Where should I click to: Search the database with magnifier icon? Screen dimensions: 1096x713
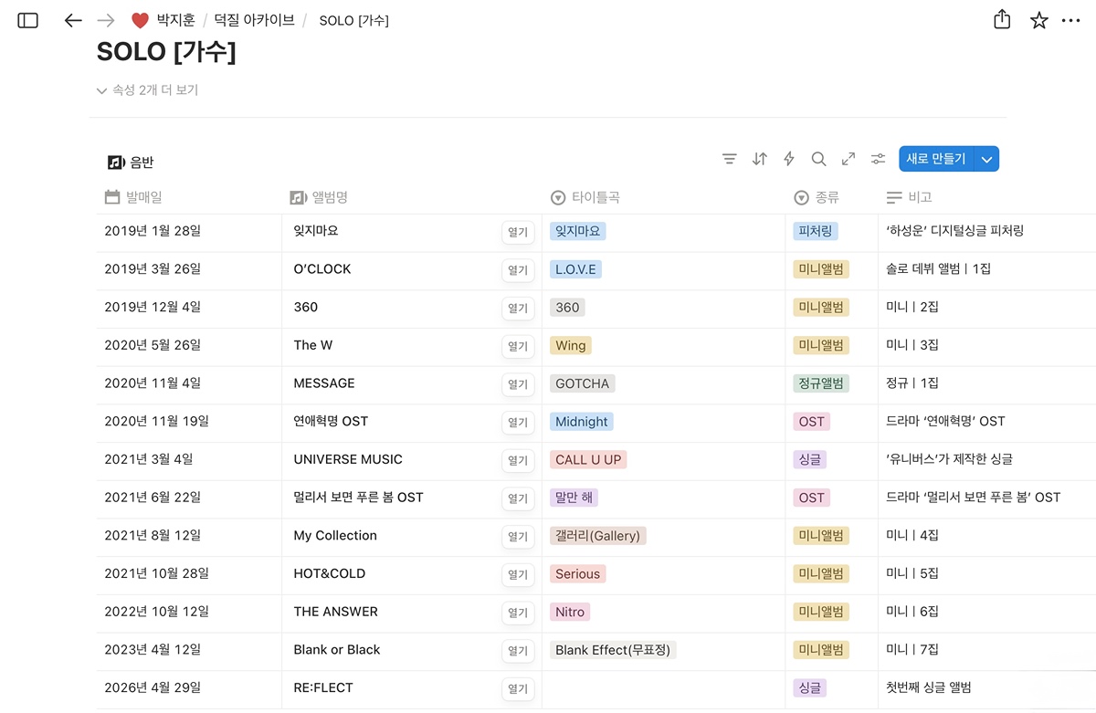tap(818, 159)
